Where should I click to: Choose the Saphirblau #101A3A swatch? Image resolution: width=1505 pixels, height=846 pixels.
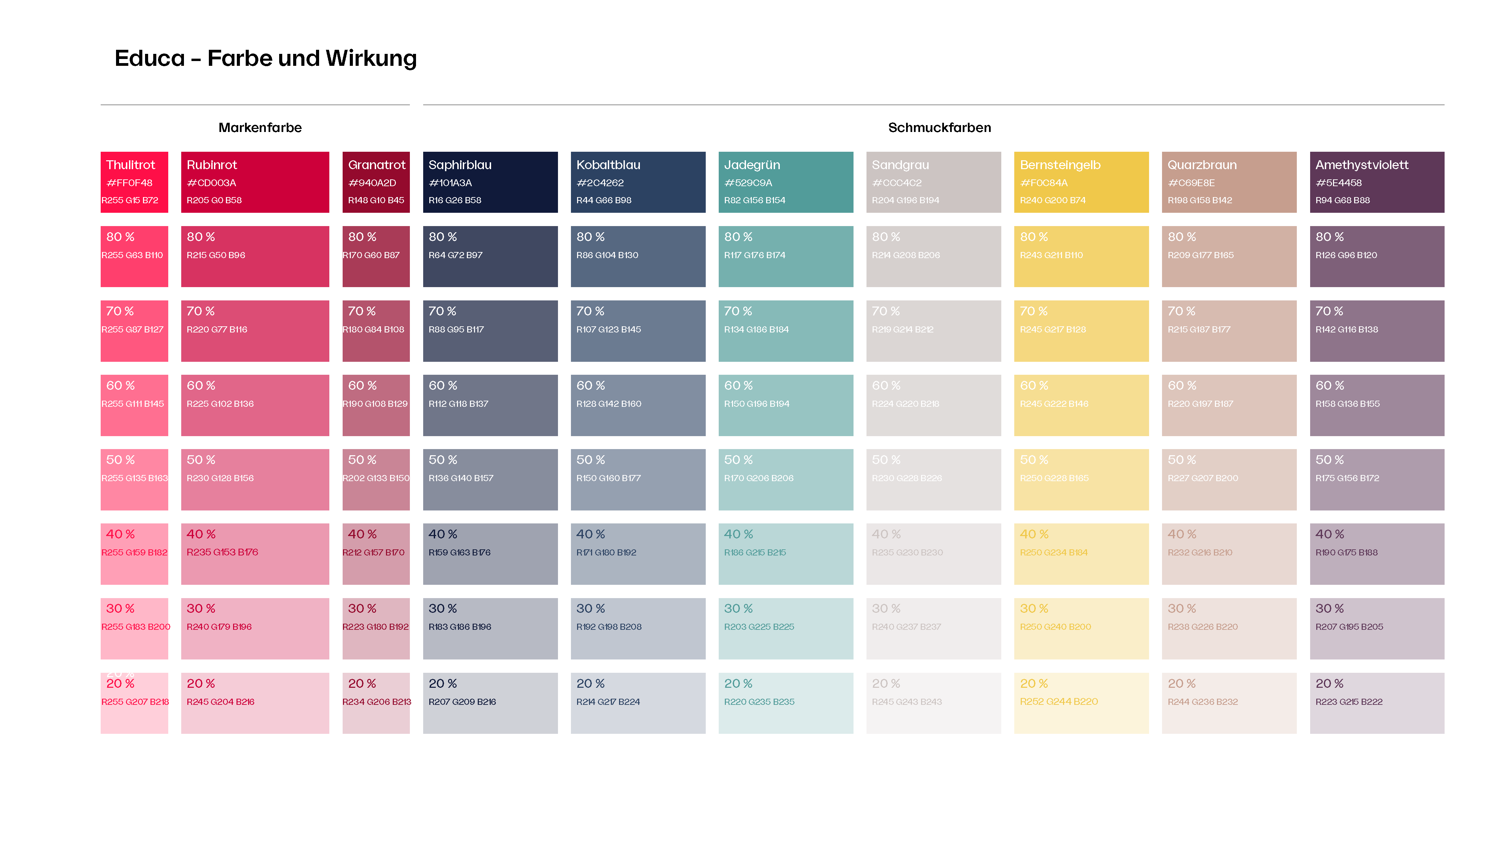click(490, 182)
